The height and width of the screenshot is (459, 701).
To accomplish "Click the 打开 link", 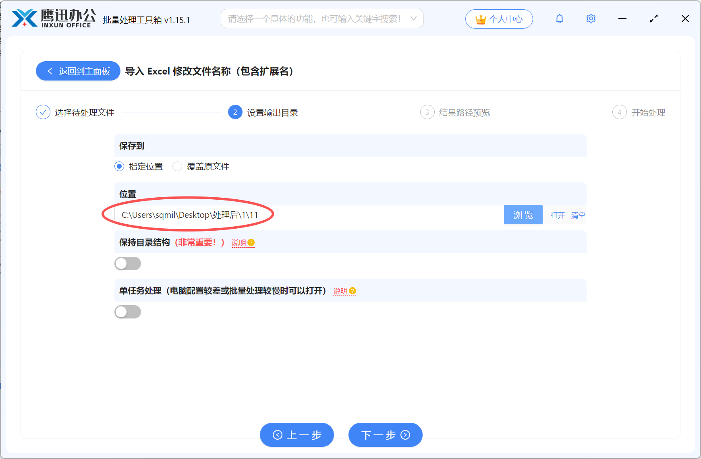I will coord(558,215).
